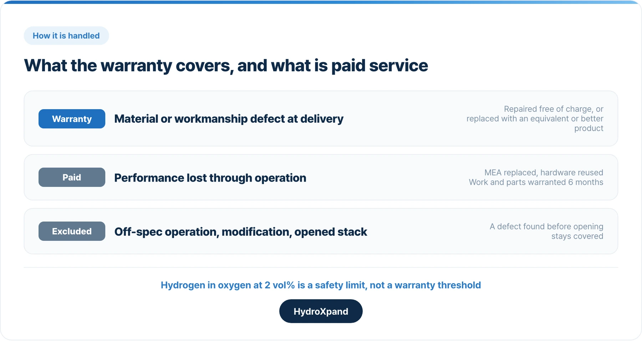Image resolution: width=642 pixels, height=341 pixels.
Task: Select the Excluded badge
Action: [x=72, y=231]
